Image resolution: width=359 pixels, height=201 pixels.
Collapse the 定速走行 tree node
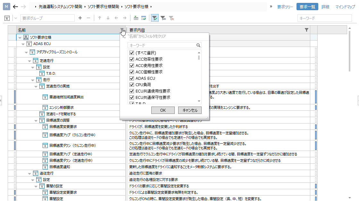tap(29, 61)
